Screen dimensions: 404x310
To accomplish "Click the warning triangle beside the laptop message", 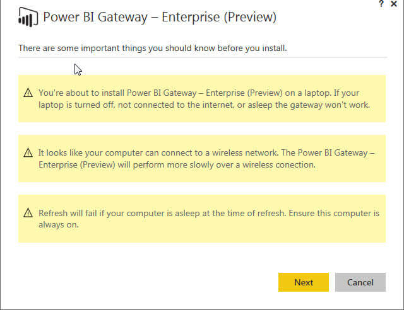I will [x=28, y=93].
